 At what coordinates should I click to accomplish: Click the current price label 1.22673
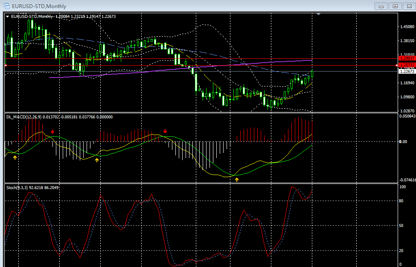[x=406, y=72]
